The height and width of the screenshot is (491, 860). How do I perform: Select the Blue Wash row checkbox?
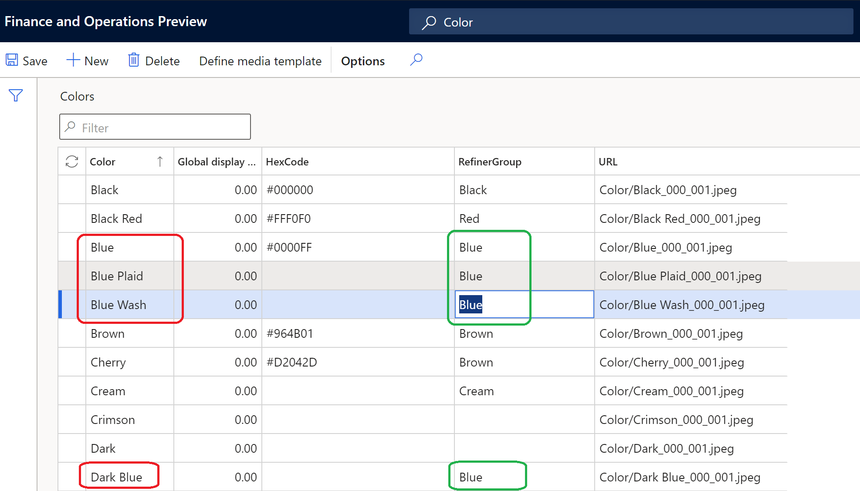(x=71, y=305)
